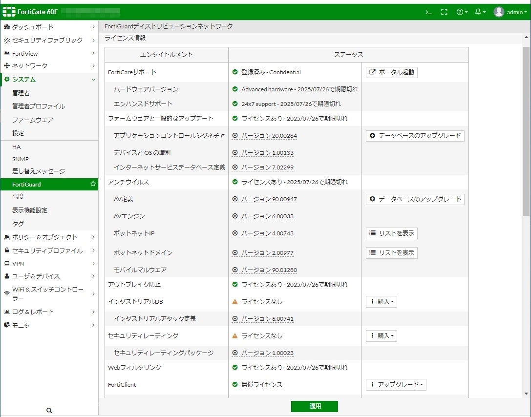
Task: Open 差し替えメッセージ page
Action: 39,171
